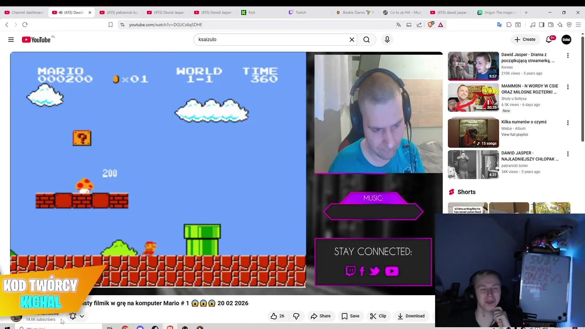This screenshot has width=585, height=329.
Task: Open the media control music note icon
Action: [x=533, y=25]
